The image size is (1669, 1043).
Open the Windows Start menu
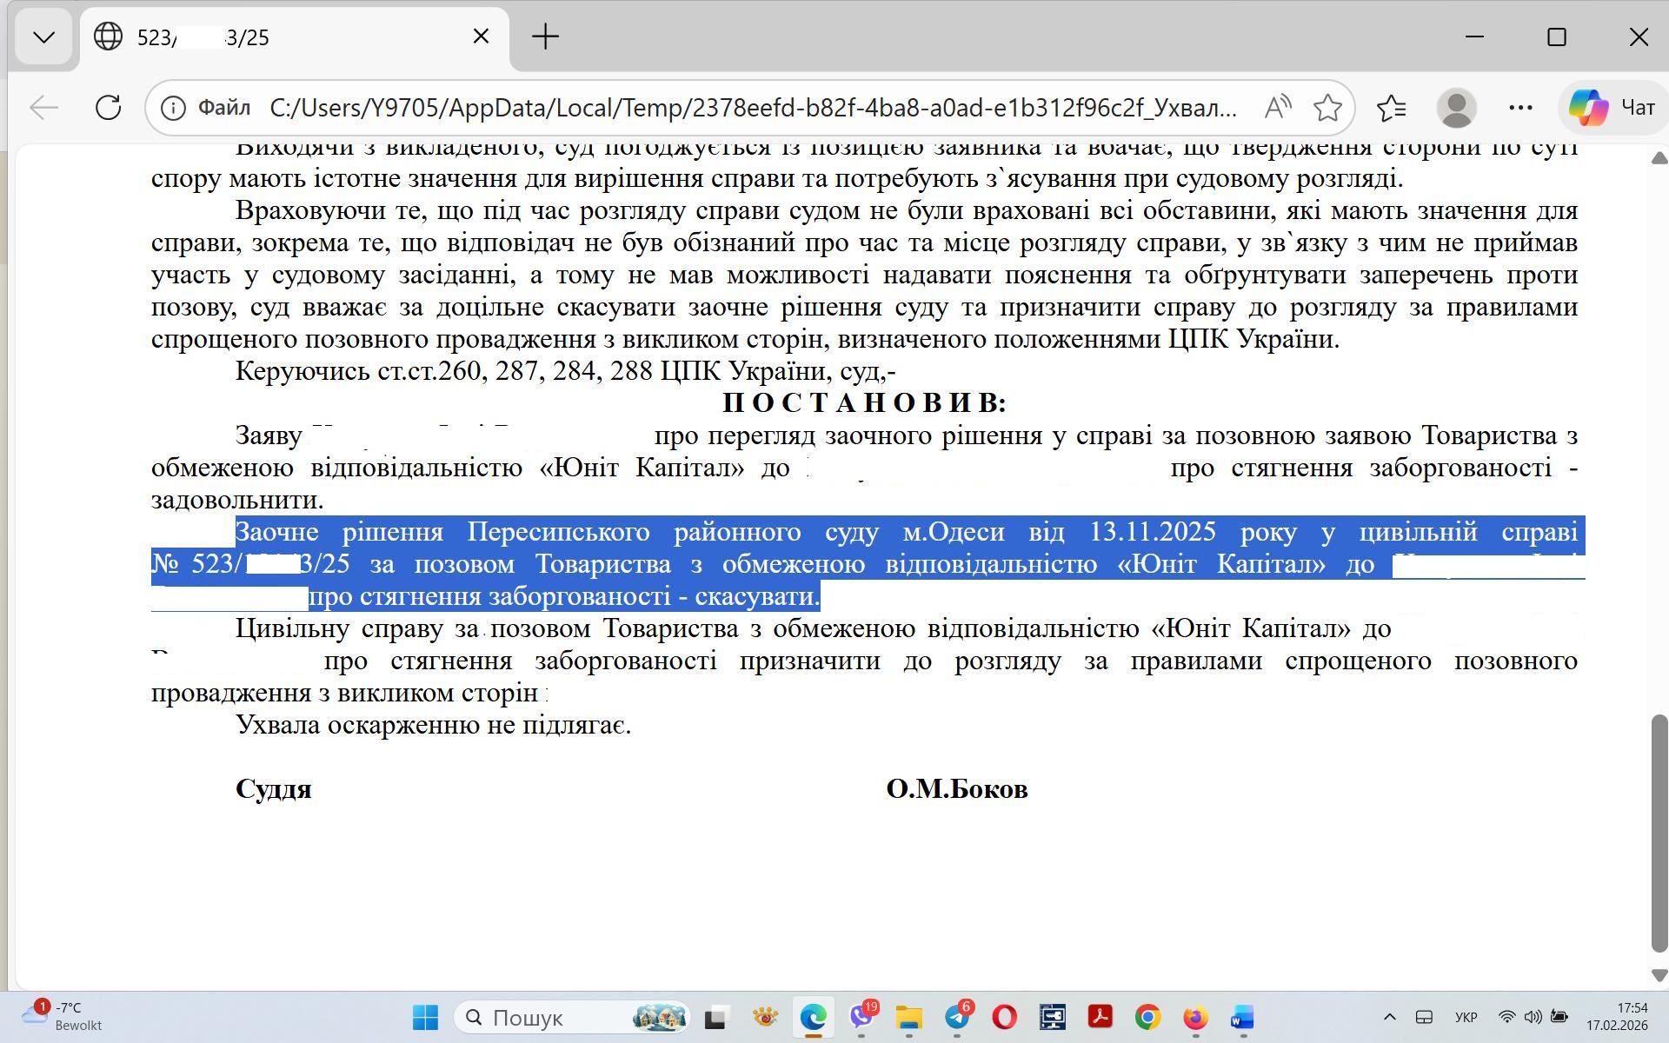coord(425,1017)
